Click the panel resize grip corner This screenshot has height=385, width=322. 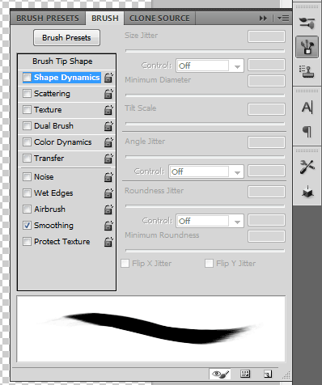coord(286,374)
